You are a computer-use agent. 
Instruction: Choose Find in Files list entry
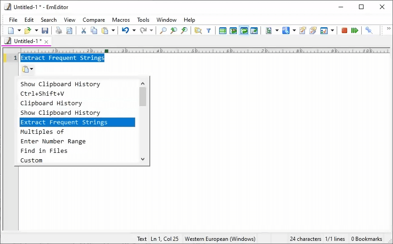[77, 151]
